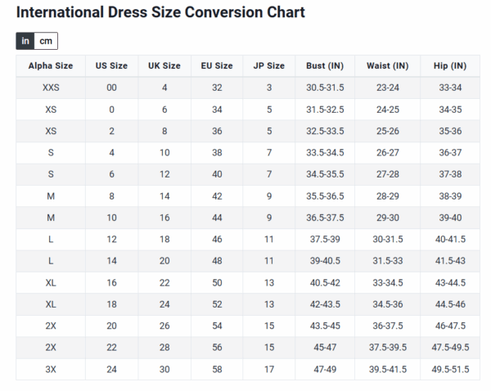Select the hip 33-34 cell
Viewport: 491px width, 391px height.
pyautogui.click(x=450, y=88)
